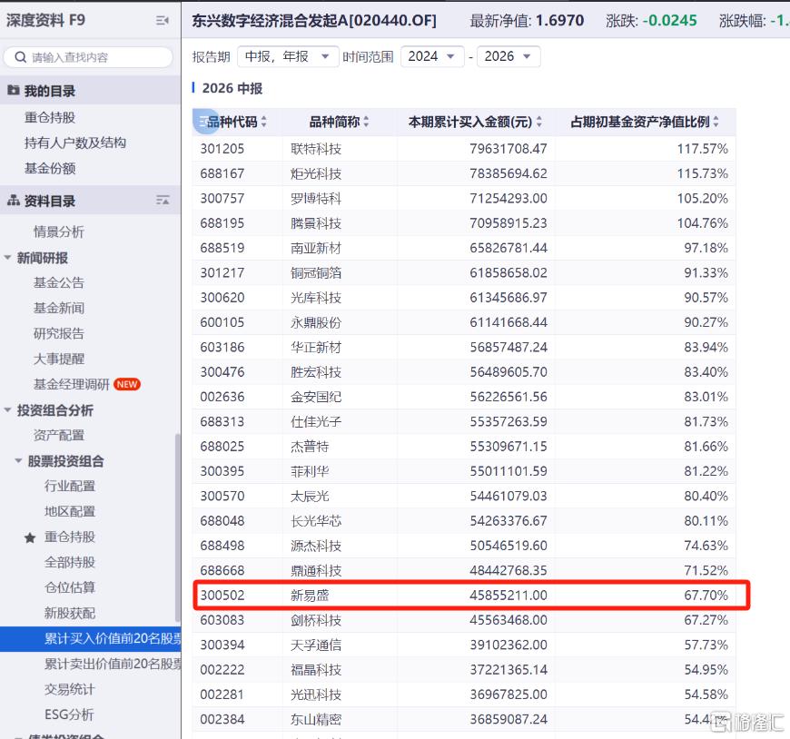Click the 我的目录 folder icon
This screenshot has width=790, height=739.
[x=13, y=91]
